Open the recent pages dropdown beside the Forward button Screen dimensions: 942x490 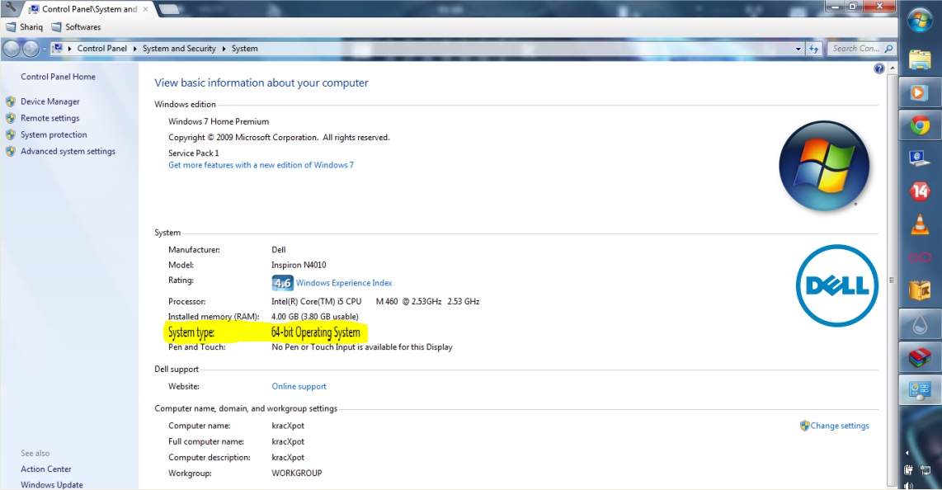coord(44,49)
